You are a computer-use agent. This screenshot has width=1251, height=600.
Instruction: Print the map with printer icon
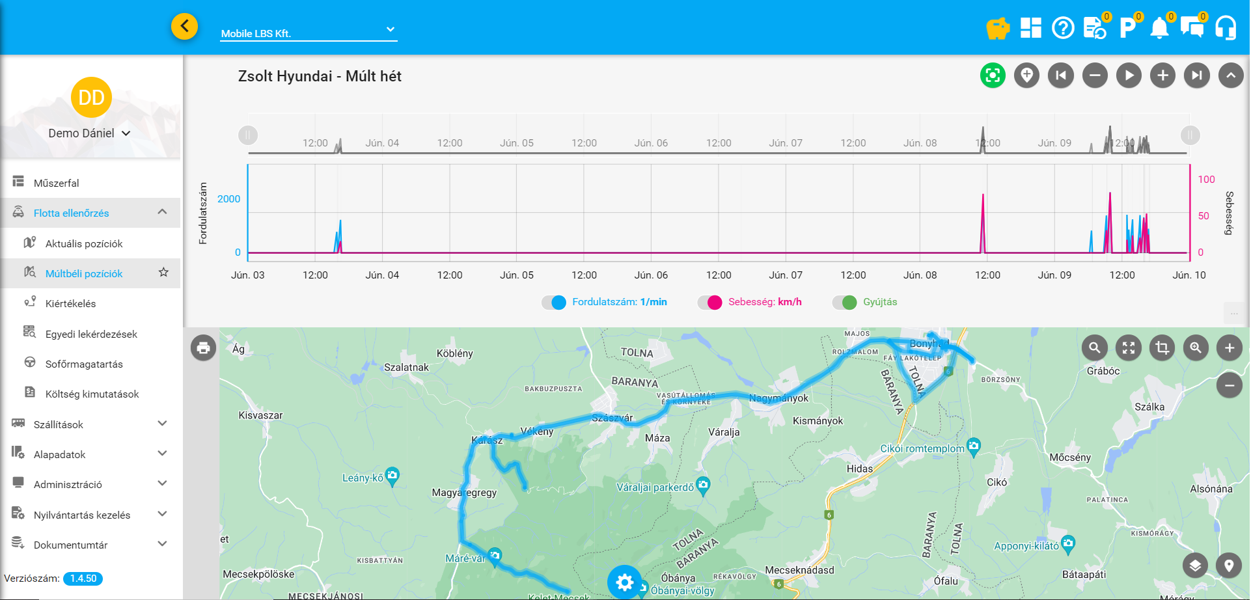click(203, 348)
